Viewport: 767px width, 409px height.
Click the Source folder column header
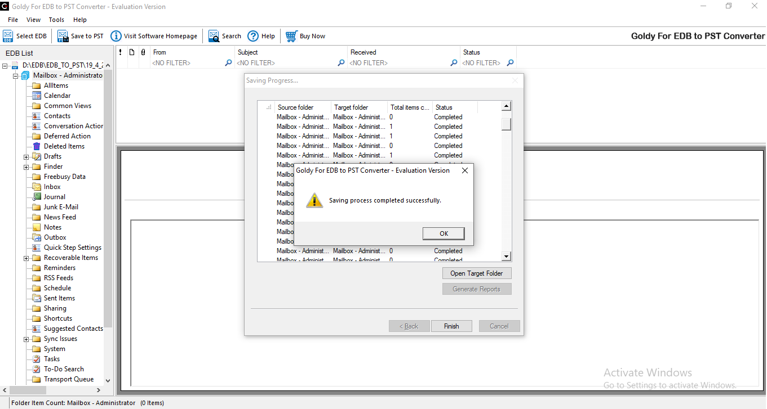point(303,107)
